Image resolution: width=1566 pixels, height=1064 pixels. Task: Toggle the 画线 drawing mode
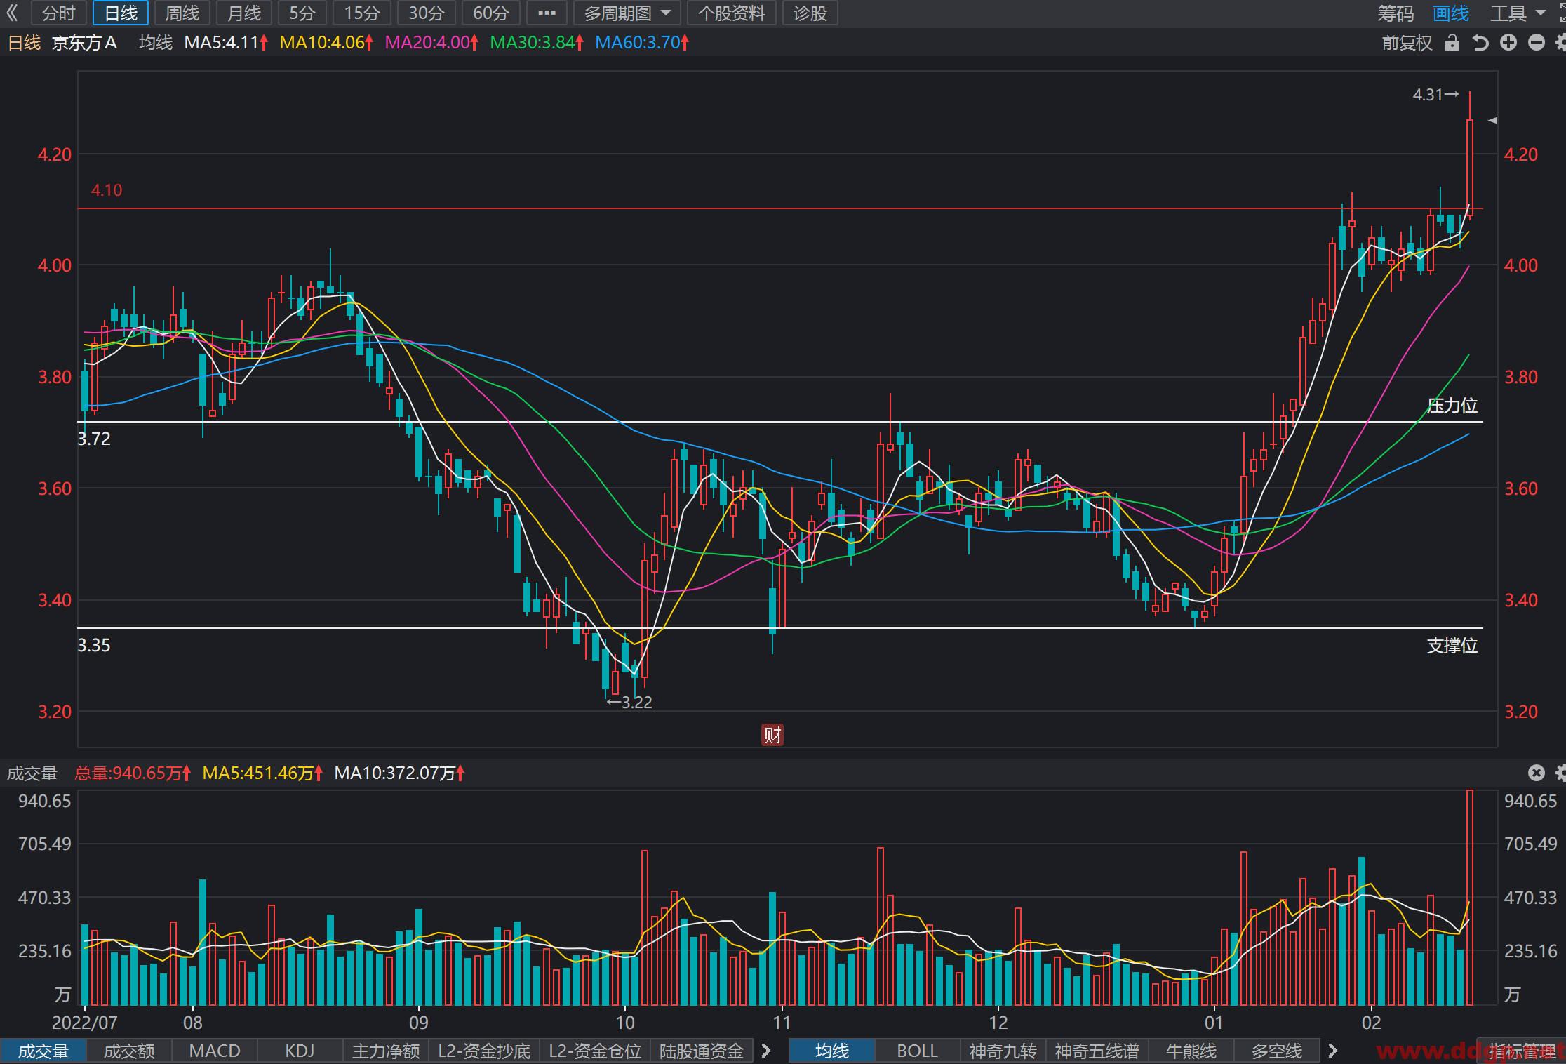[1450, 13]
